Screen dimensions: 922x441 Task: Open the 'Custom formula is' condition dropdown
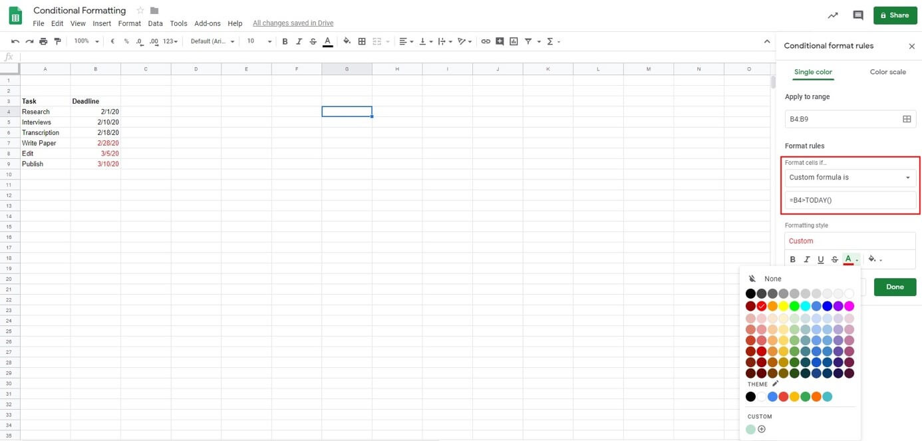tap(850, 178)
